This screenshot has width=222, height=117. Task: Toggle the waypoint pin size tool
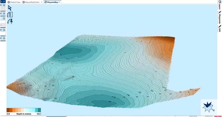[10, 21]
